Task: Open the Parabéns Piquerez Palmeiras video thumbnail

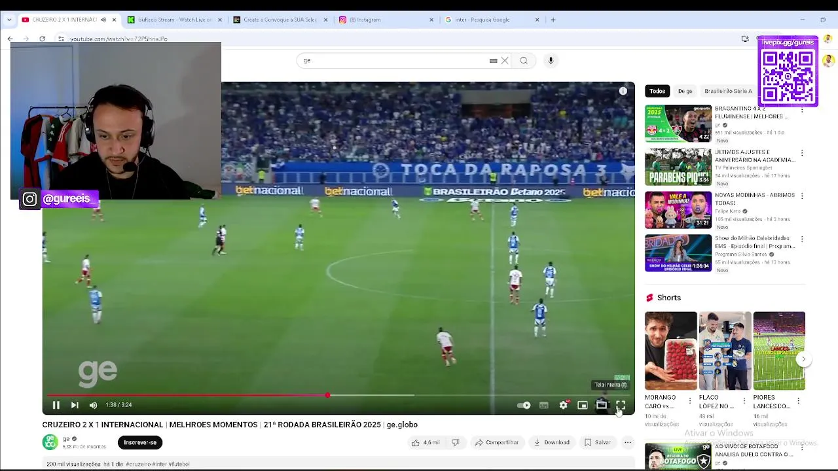Action: pyautogui.click(x=678, y=167)
